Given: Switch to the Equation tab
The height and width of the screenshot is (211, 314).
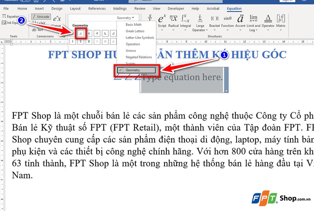Looking at the screenshot, I should (234, 8).
